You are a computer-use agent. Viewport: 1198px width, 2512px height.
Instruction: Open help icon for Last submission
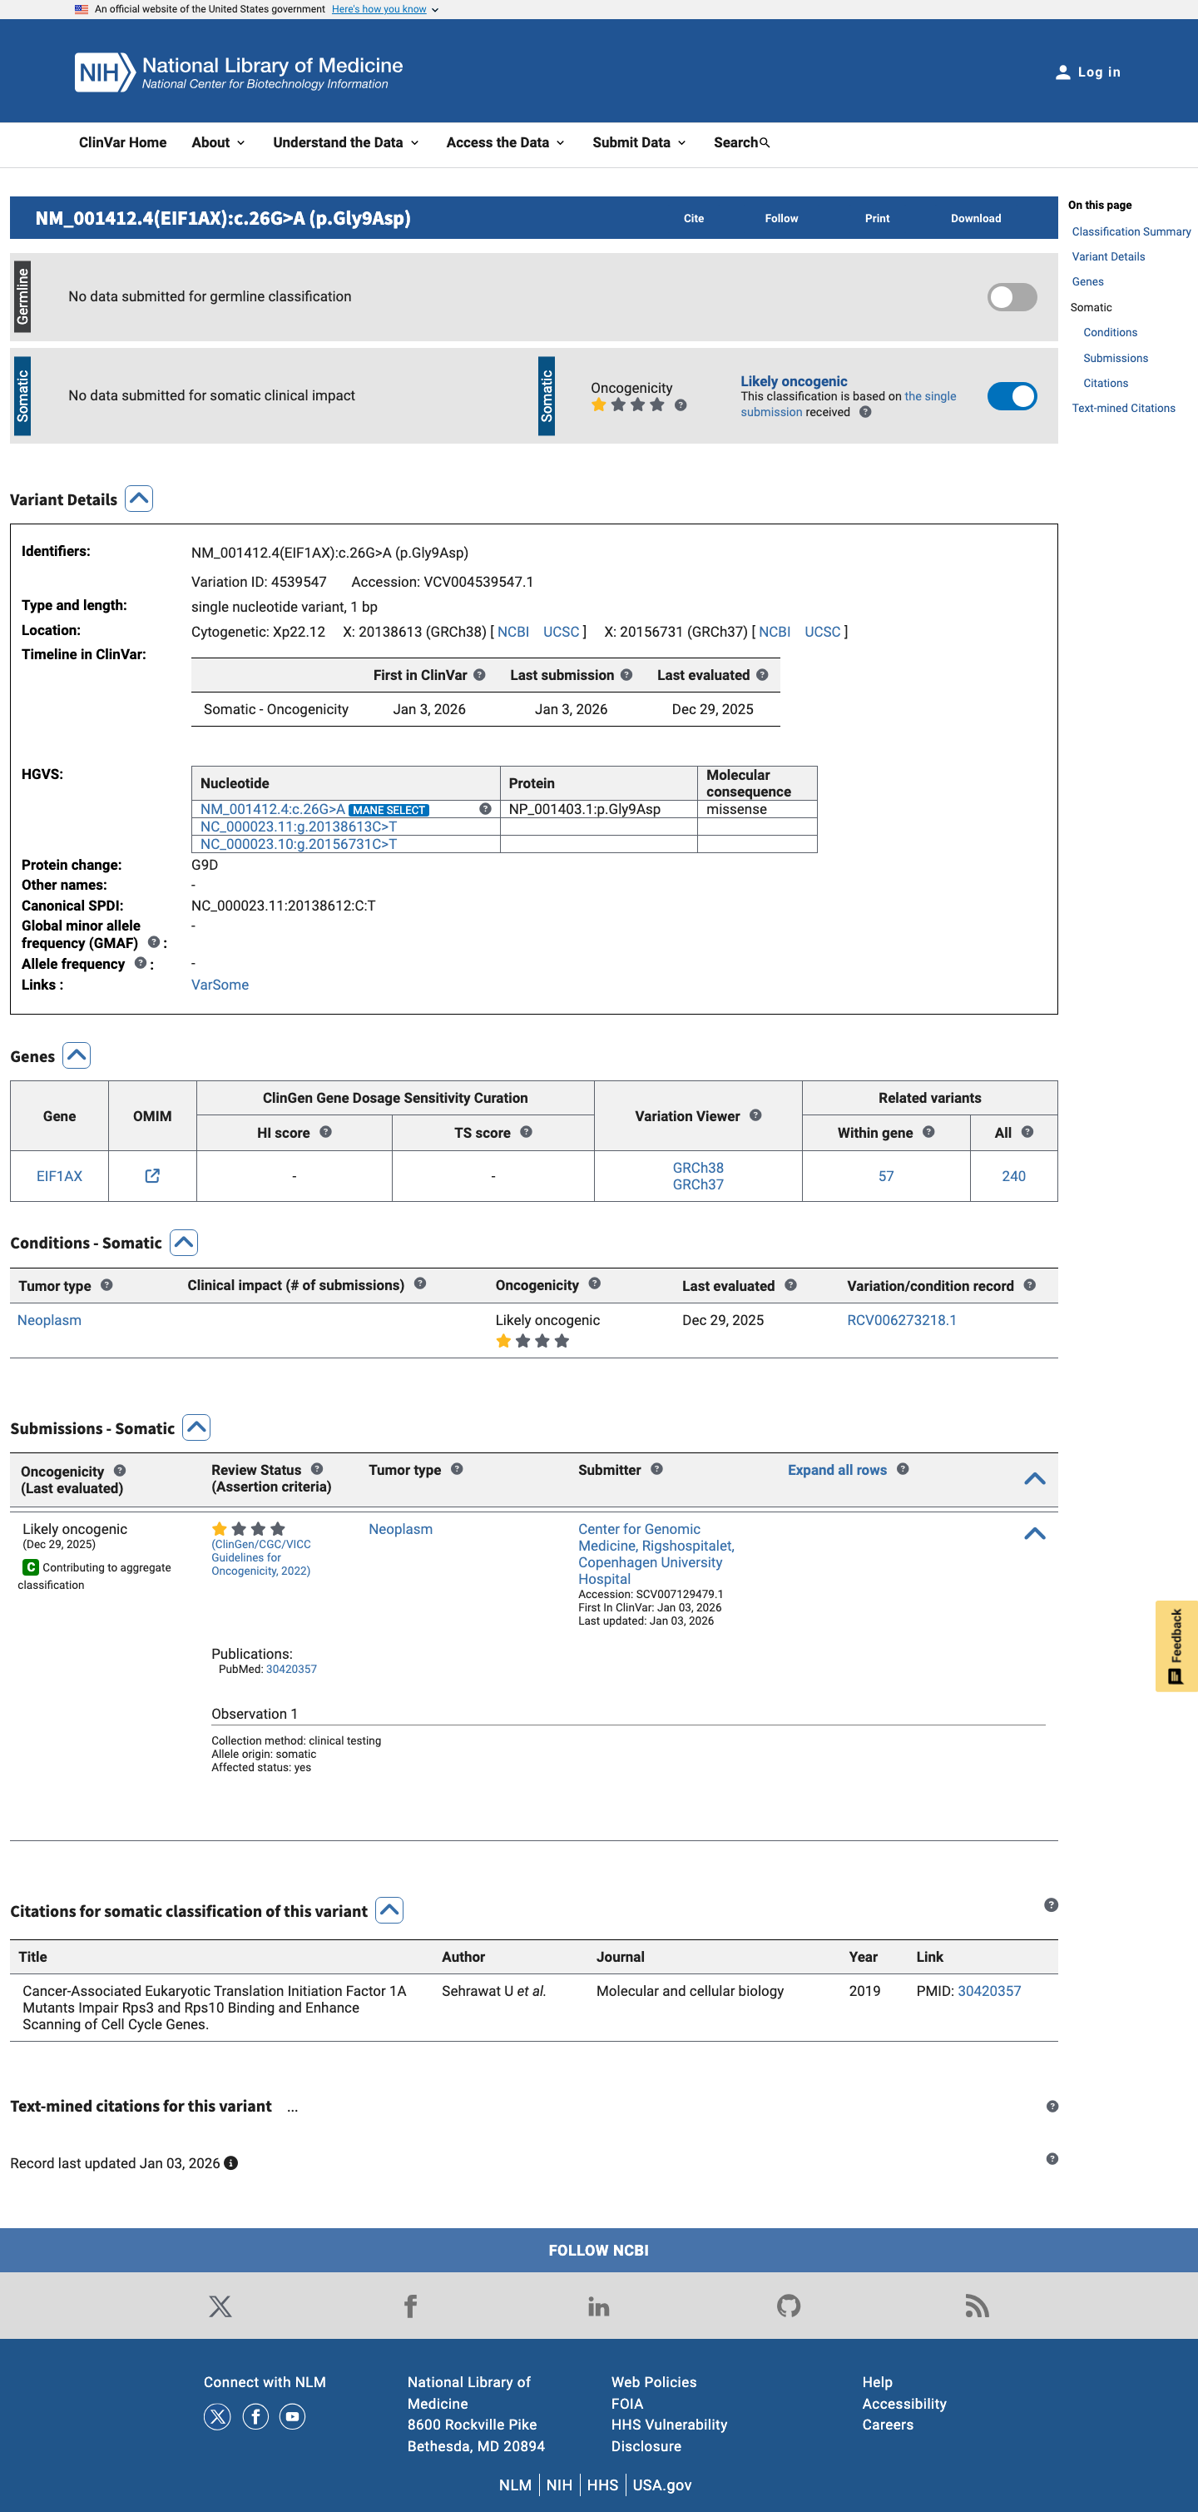(x=626, y=675)
